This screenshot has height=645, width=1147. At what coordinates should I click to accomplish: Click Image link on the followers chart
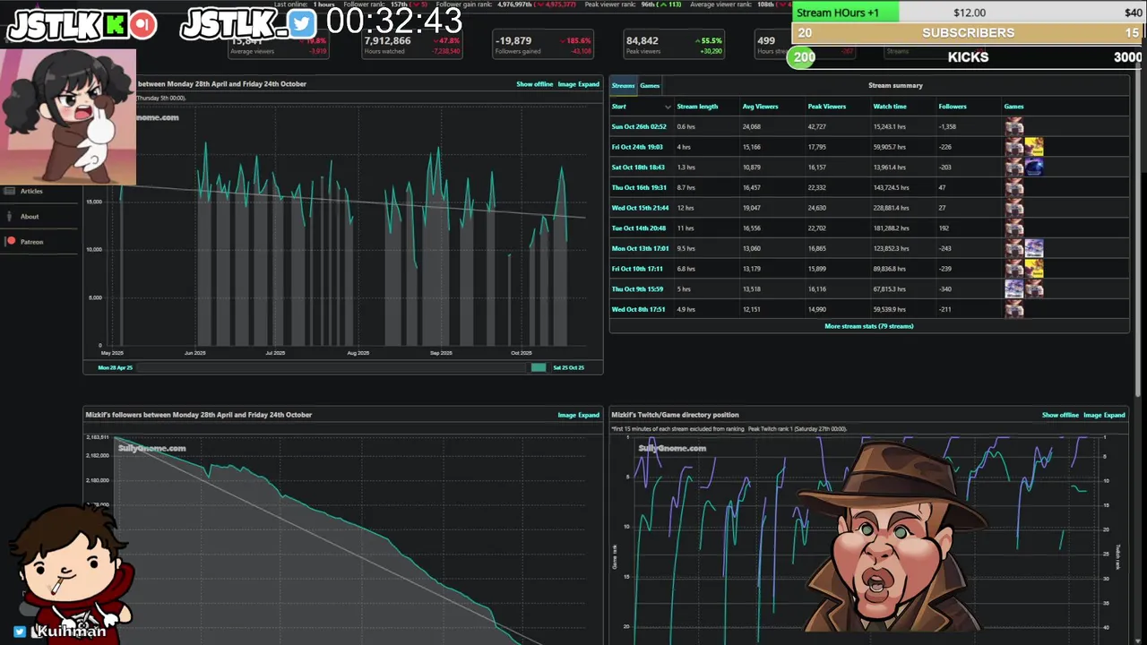[x=566, y=415]
